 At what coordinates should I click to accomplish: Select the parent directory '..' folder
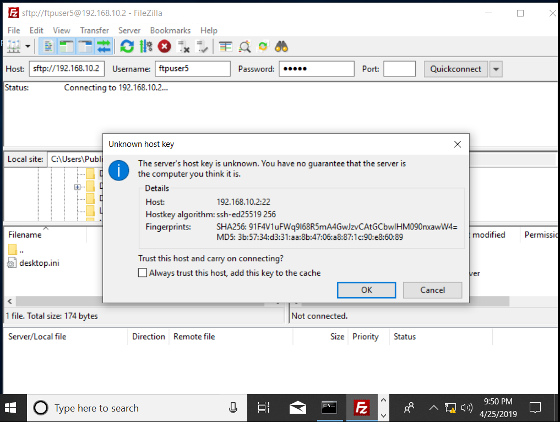coord(16,250)
